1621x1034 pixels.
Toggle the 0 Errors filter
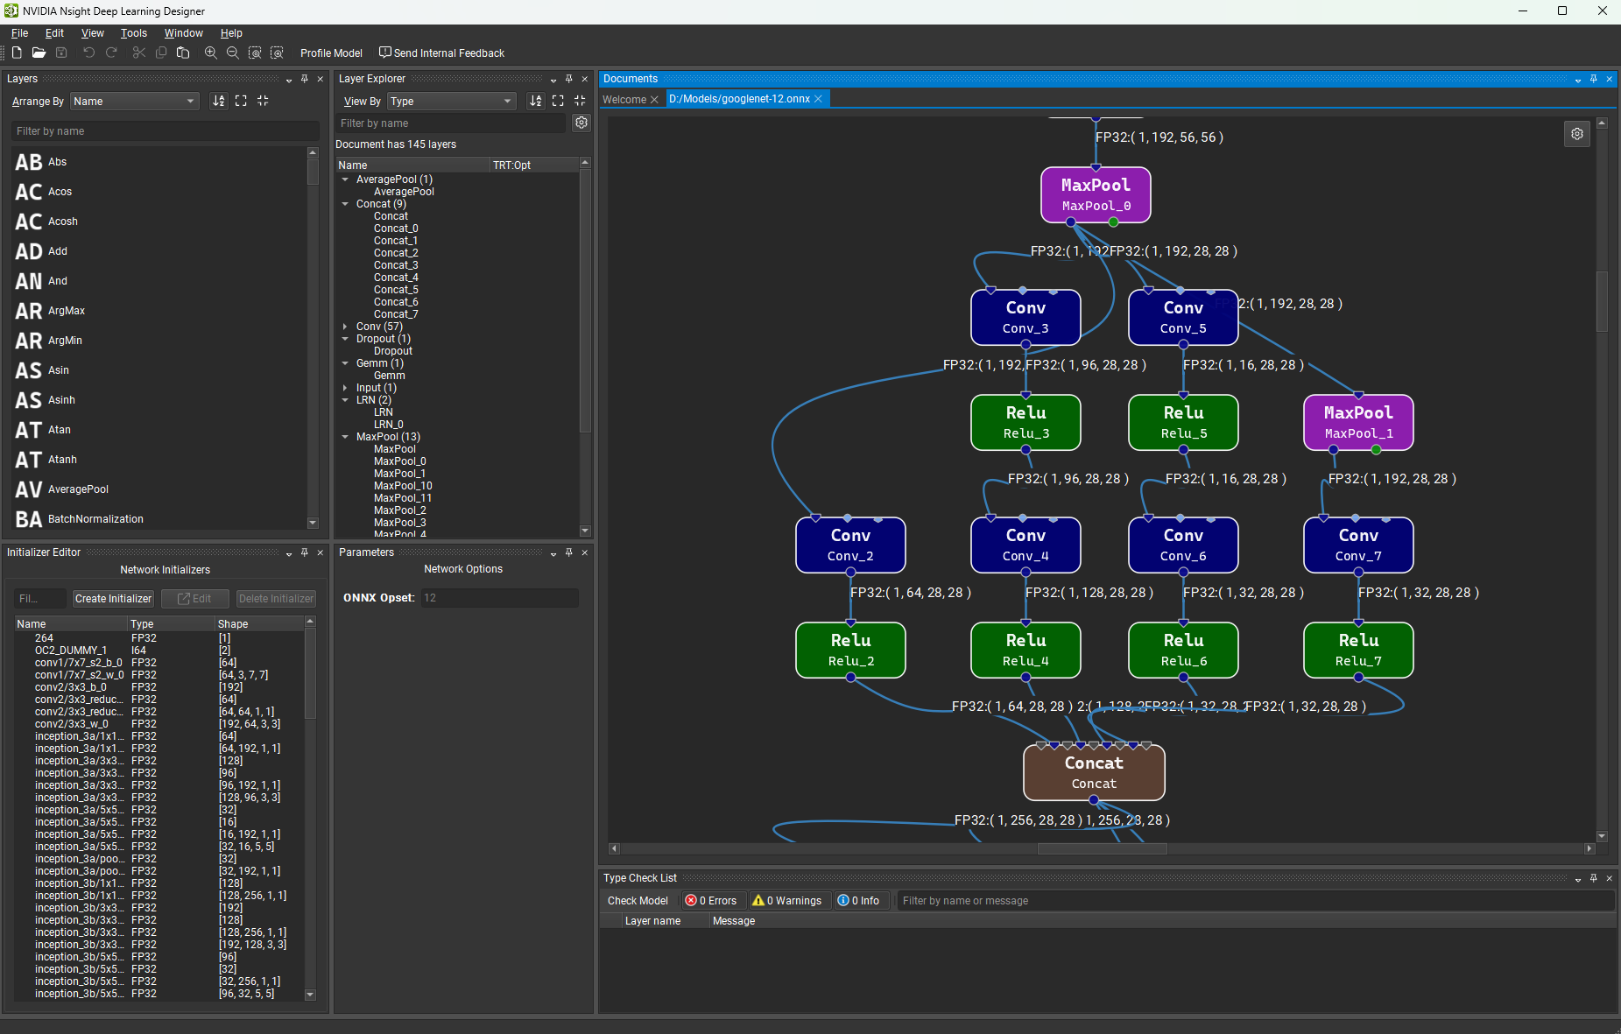pyautogui.click(x=712, y=900)
